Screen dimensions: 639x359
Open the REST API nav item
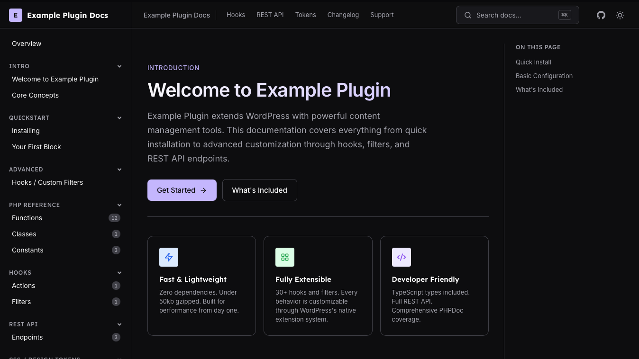tap(270, 15)
